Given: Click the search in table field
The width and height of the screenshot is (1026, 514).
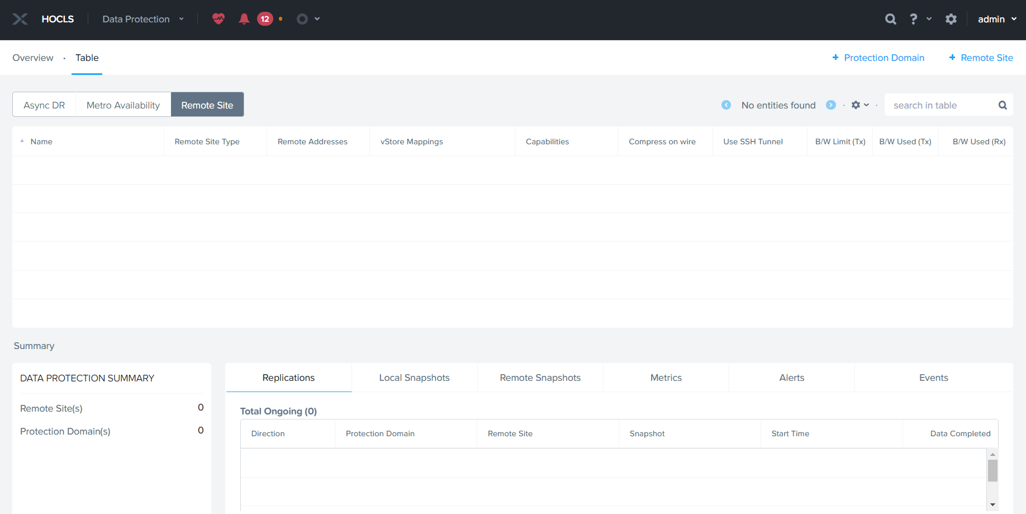Looking at the screenshot, I should [942, 105].
